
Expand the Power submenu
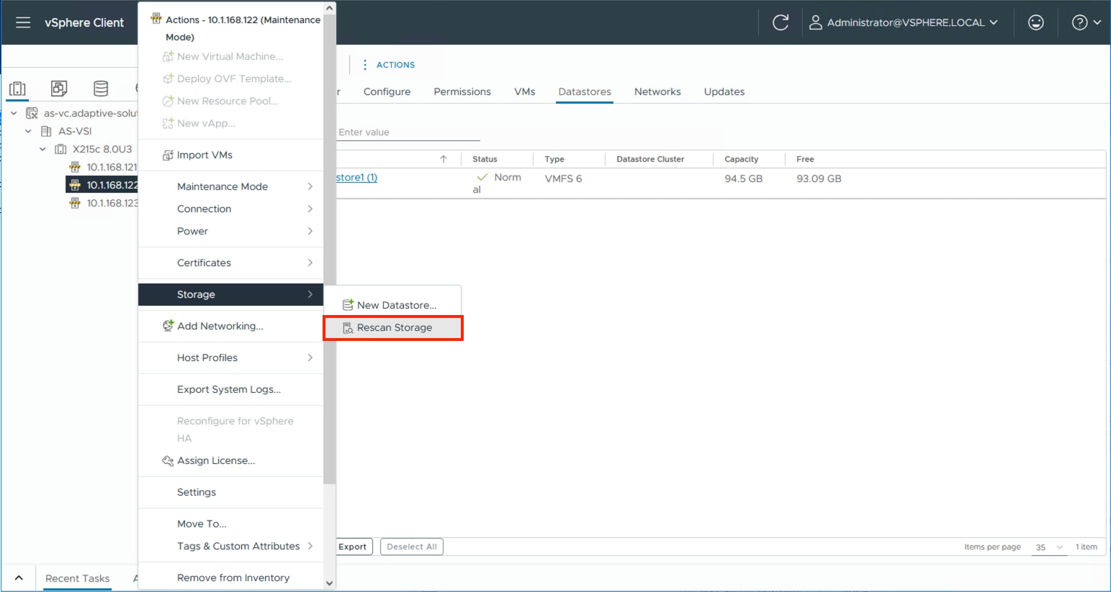[230, 231]
